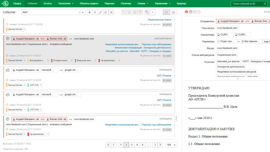Click Социальные сети web resource list chip
Image resolution: width=270 pixels, height=152 pixels.
coord(227,55)
